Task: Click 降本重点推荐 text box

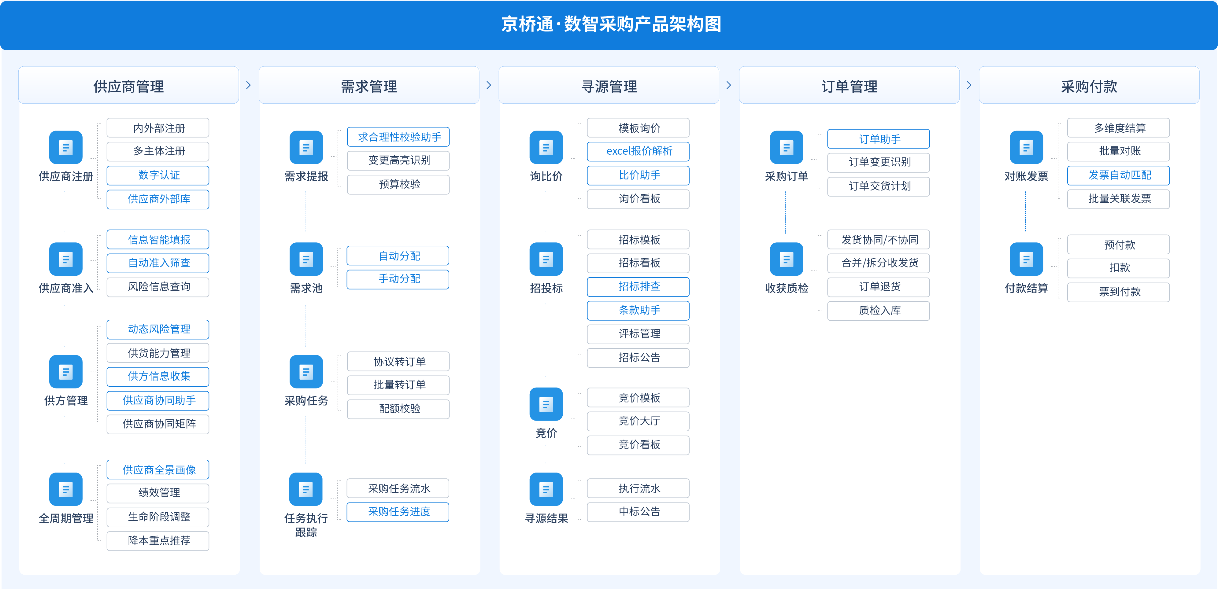Action: [158, 541]
